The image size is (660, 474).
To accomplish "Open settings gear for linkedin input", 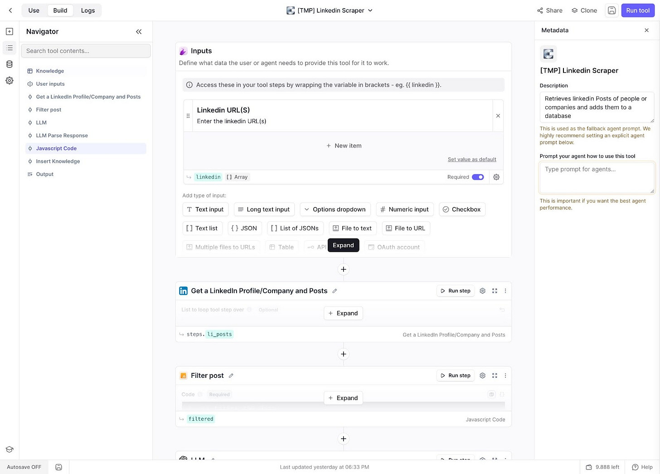I will 496,177.
